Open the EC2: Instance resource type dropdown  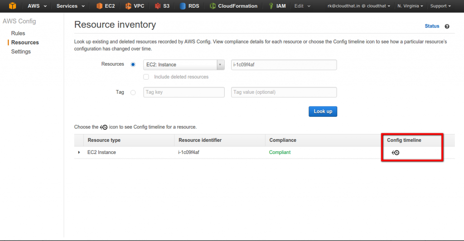(x=184, y=65)
